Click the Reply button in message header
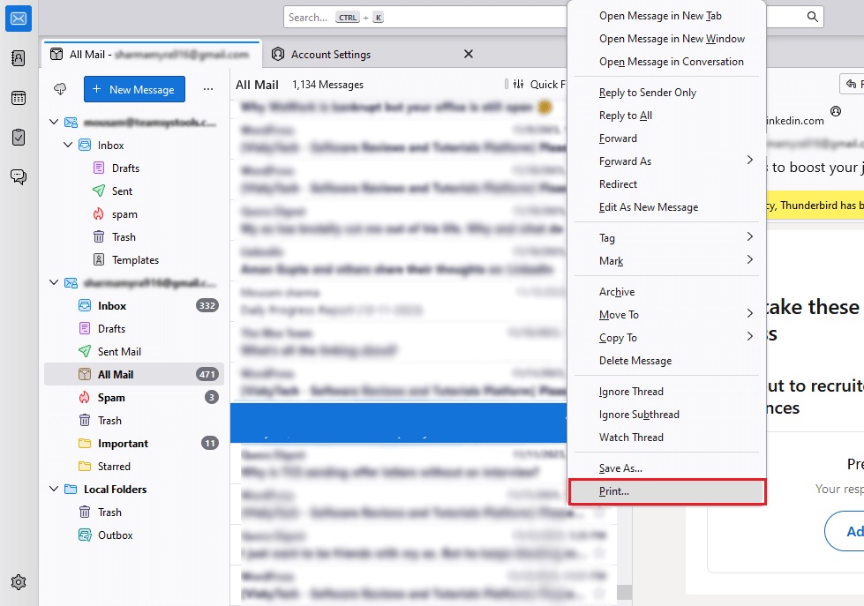 click(852, 84)
